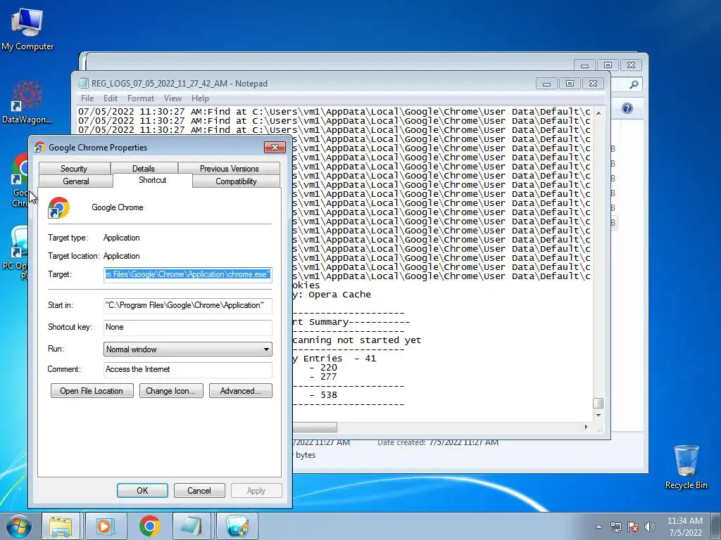The height and width of the screenshot is (540, 721).
Task: Click the 'Opera Cache' log line
Action: pyautogui.click(x=332, y=295)
